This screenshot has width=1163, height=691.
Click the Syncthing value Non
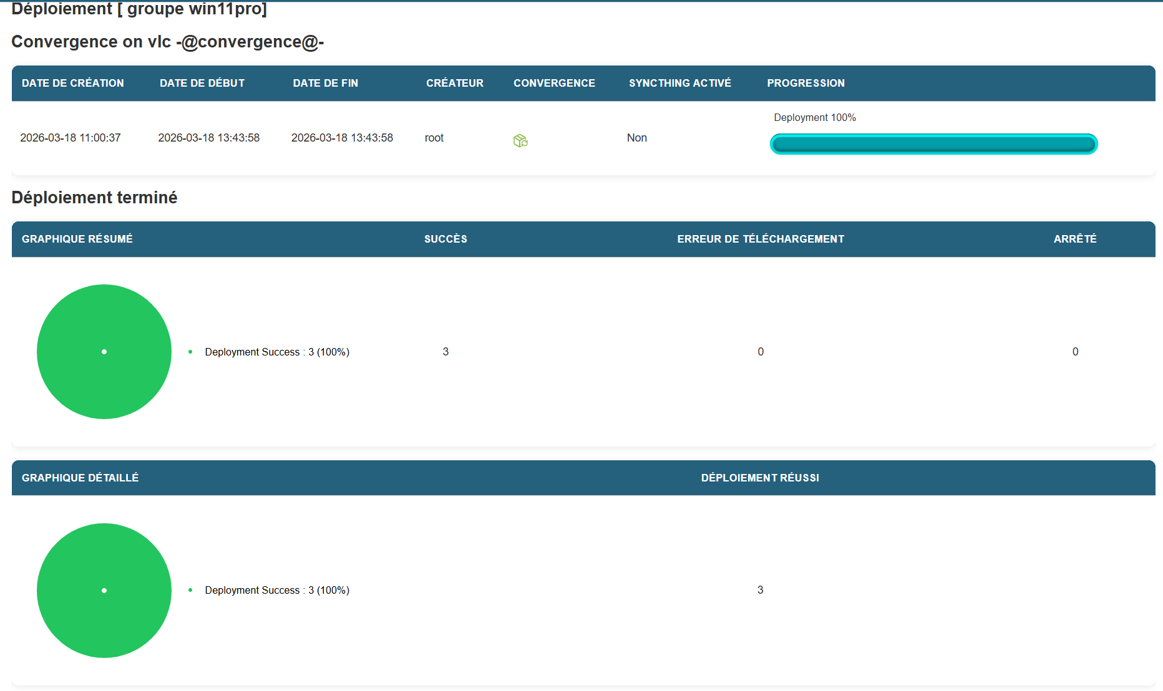click(636, 138)
